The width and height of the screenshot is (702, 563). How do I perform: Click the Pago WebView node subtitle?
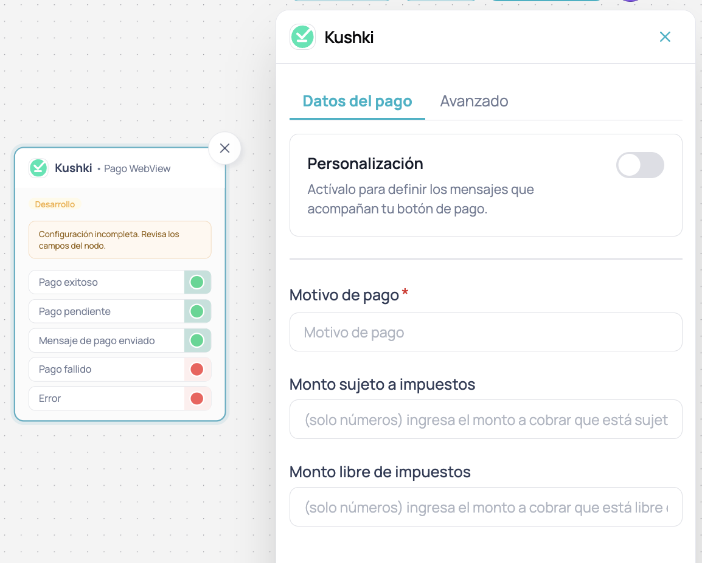137,169
